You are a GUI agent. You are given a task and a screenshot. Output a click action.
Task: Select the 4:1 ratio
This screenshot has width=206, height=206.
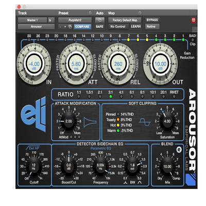[121, 97]
